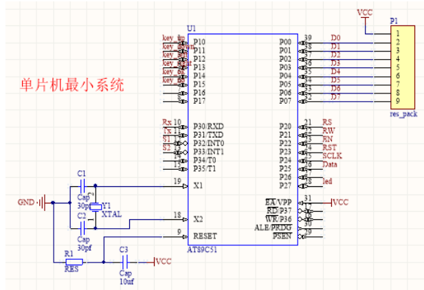Select the P17 pin label
424x290 pixels.
coord(199,101)
